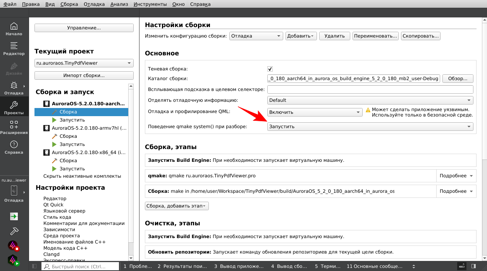This screenshot has width=487, height=271.
Task: Click the build progress indicator
Action: tap(462, 266)
